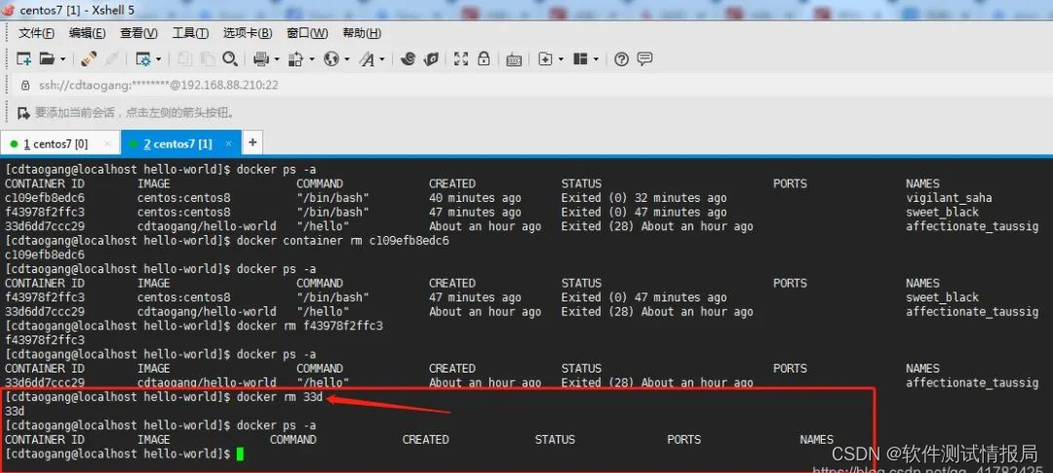Click the 'docker rm f43978f2ffc3' command
The width and height of the screenshot is (1053, 473).
(x=310, y=326)
